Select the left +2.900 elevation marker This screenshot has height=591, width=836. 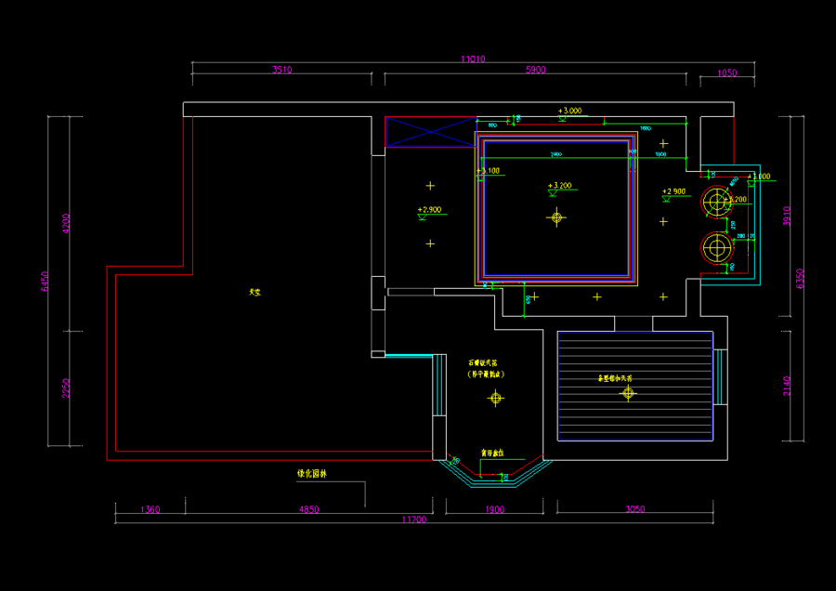[x=430, y=212]
